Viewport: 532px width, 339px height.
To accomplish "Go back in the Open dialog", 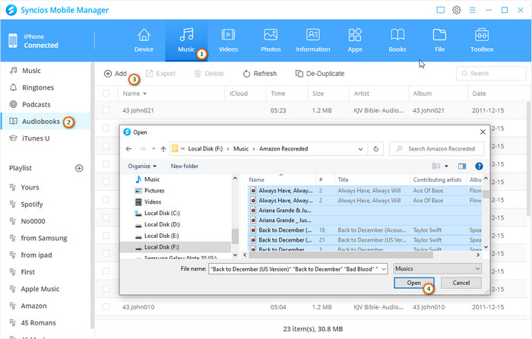I will (128, 149).
